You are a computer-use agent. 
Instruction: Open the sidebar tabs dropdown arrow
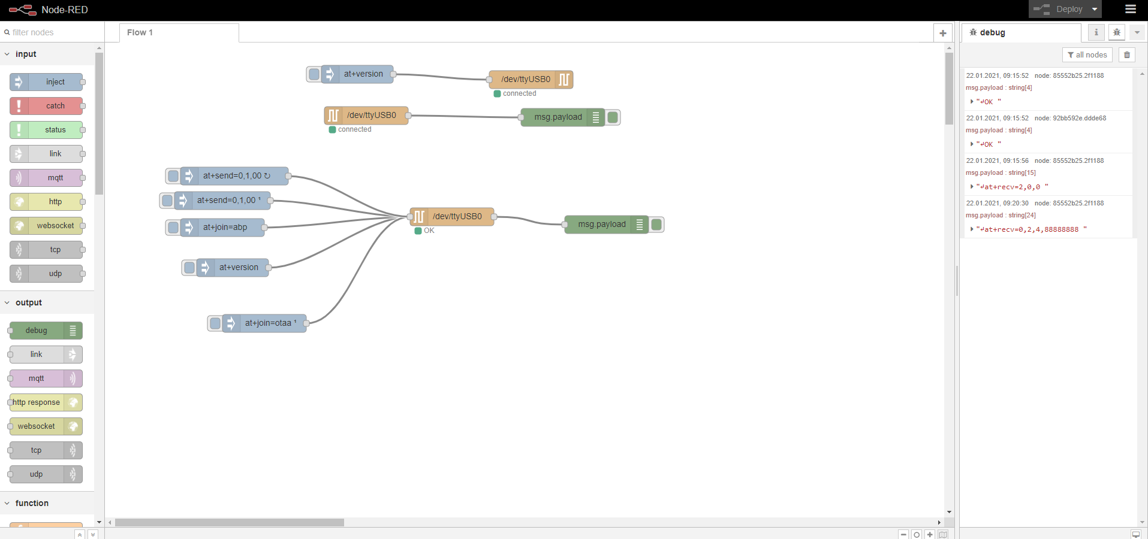click(1137, 32)
